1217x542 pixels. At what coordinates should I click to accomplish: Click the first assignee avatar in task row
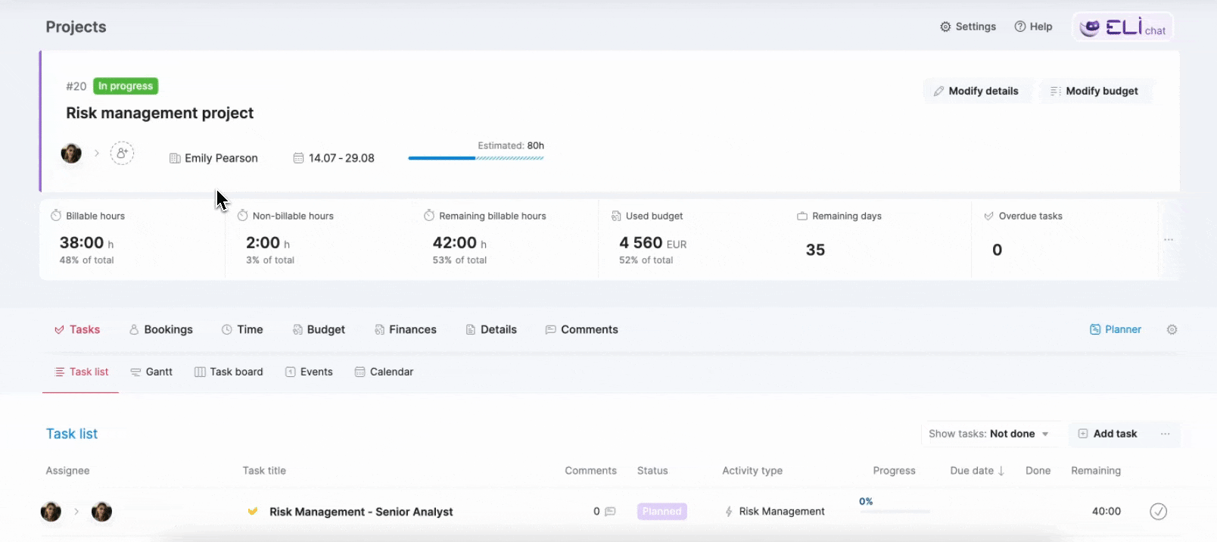51,512
